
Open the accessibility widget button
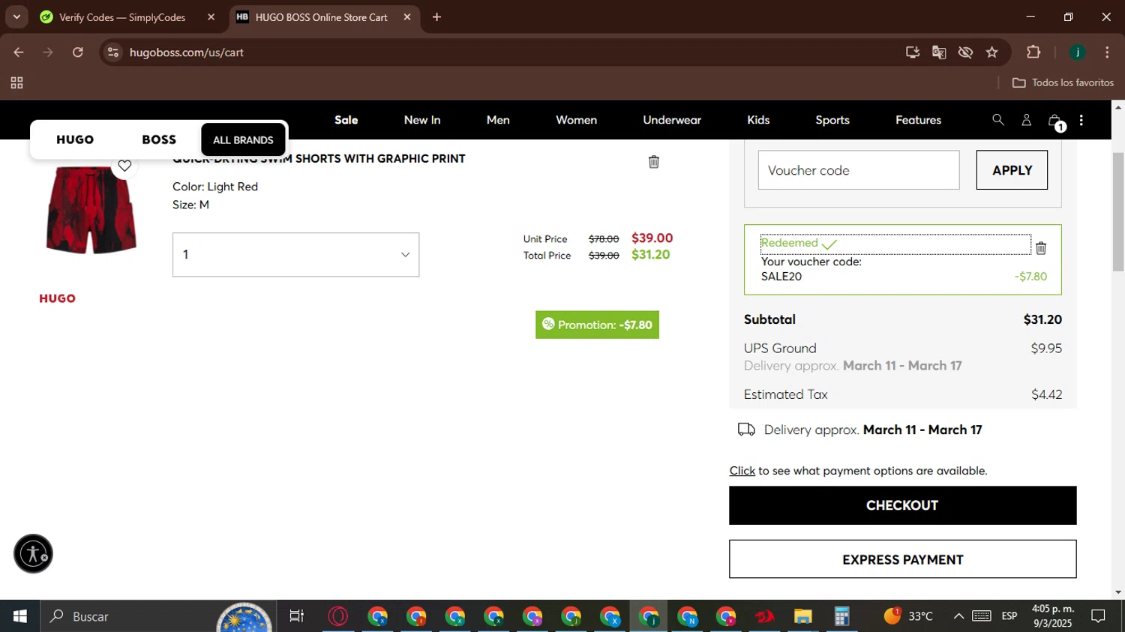[33, 553]
